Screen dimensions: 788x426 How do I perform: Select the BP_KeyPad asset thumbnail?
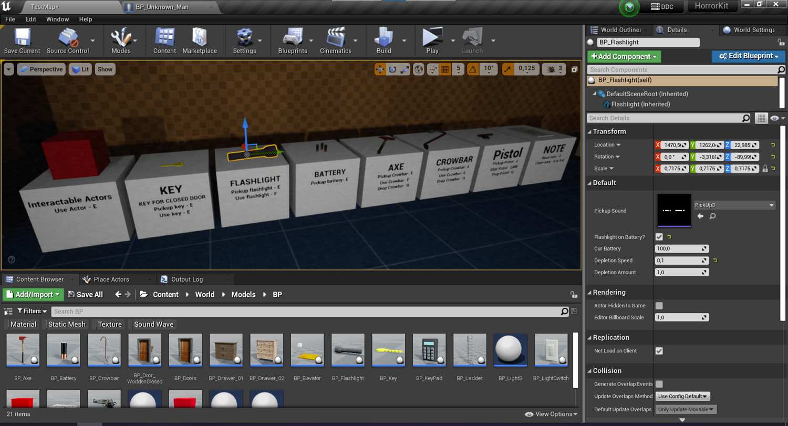point(429,350)
